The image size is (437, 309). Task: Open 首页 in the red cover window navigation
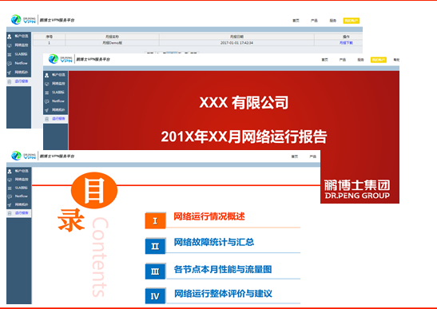point(324,60)
